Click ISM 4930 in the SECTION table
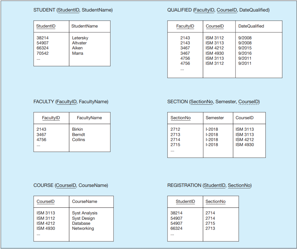297x249 pixels. (x=245, y=145)
